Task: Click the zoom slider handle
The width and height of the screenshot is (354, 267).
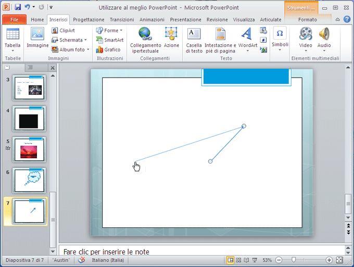Action: (x=294, y=260)
